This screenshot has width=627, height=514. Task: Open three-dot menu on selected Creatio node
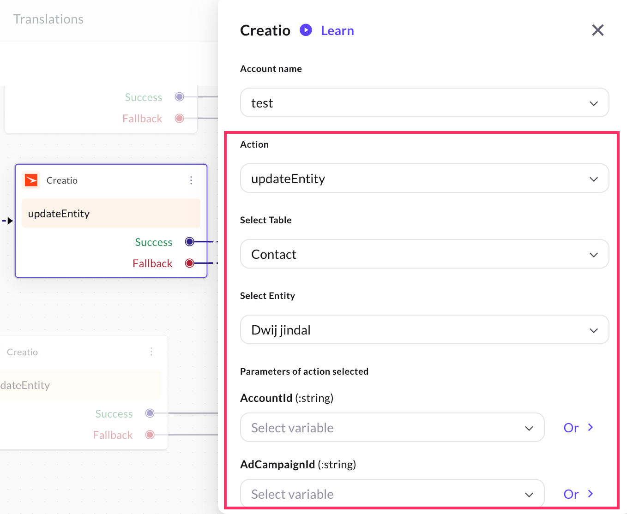pos(191,180)
